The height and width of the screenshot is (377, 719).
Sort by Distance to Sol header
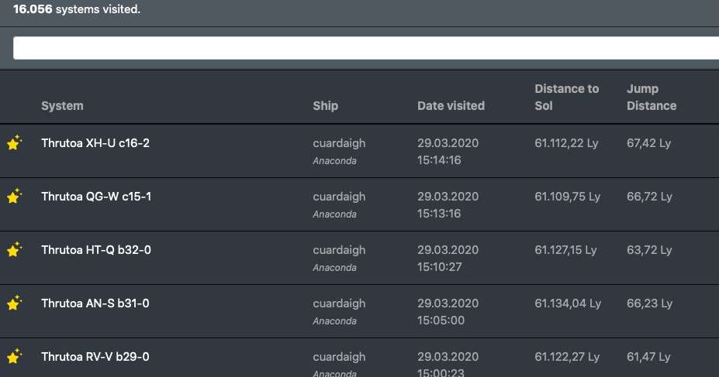[x=567, y=97]
